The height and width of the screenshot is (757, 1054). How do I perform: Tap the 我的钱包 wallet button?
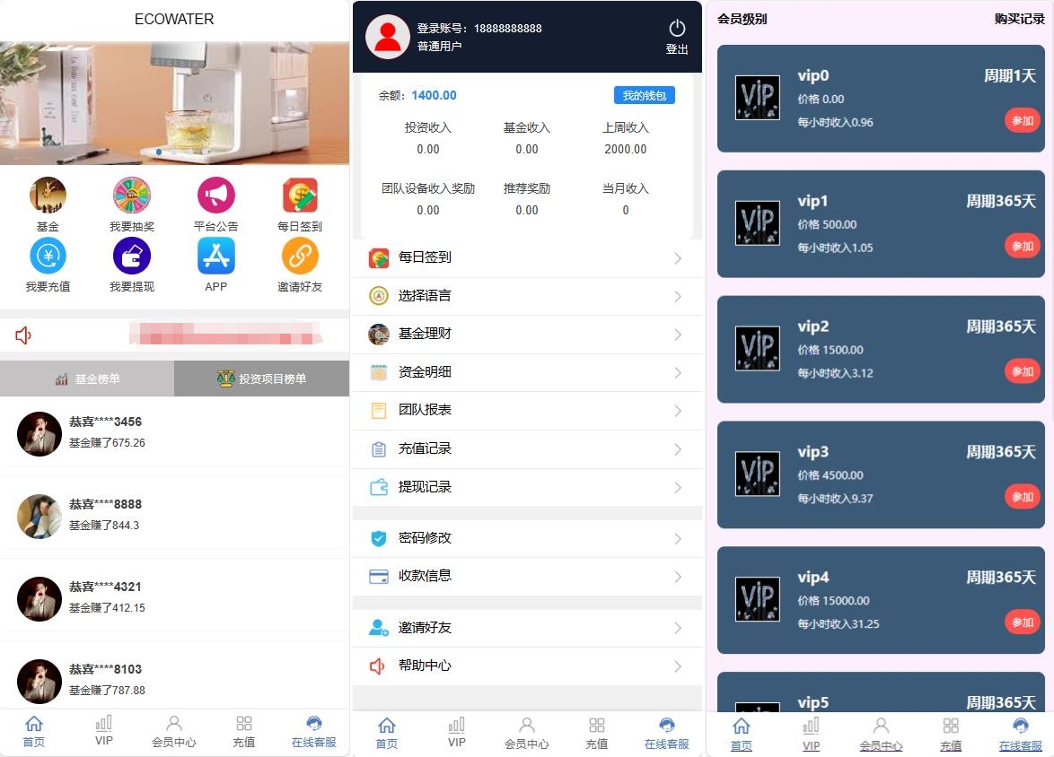(x=644, y=95)
